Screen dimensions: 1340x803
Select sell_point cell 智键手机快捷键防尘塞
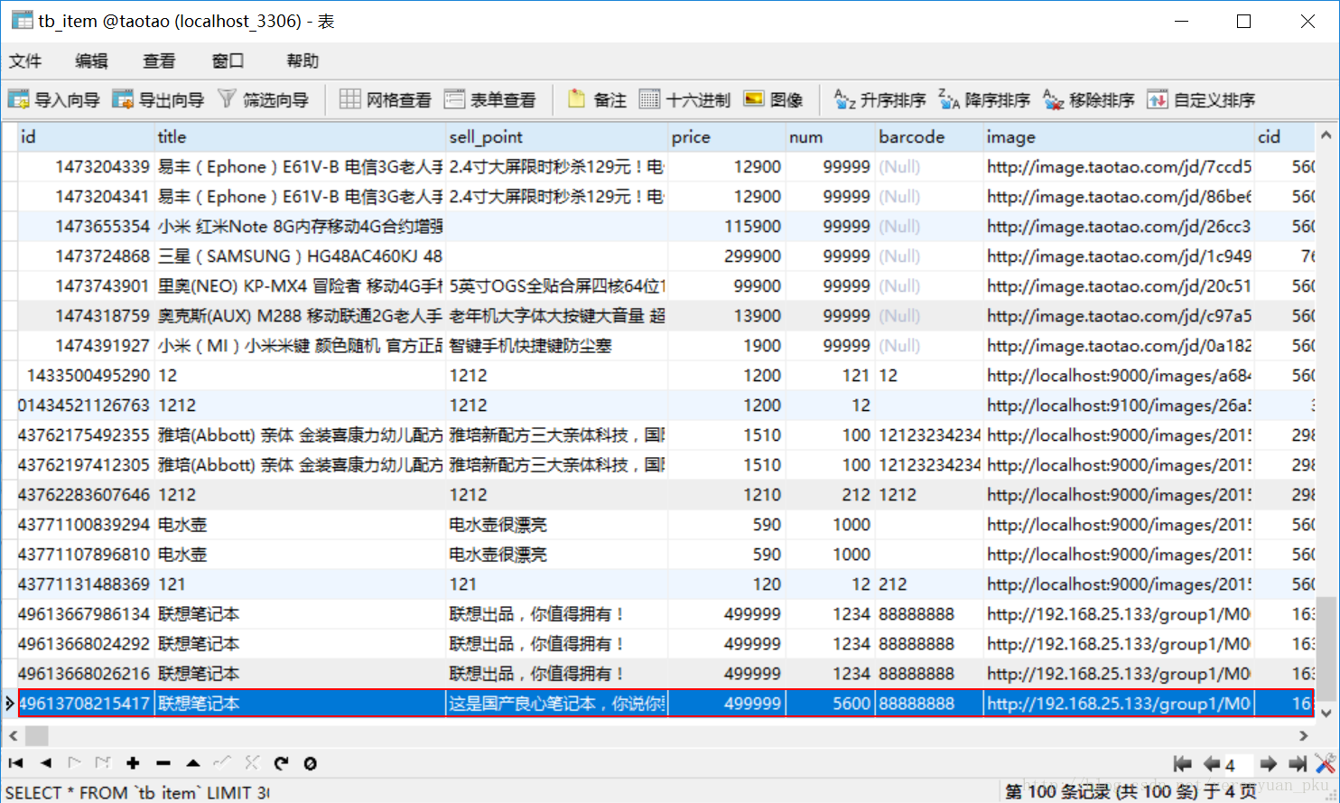pos(557,345)
